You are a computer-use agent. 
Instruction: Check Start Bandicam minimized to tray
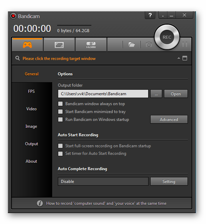tap(60, 112)
